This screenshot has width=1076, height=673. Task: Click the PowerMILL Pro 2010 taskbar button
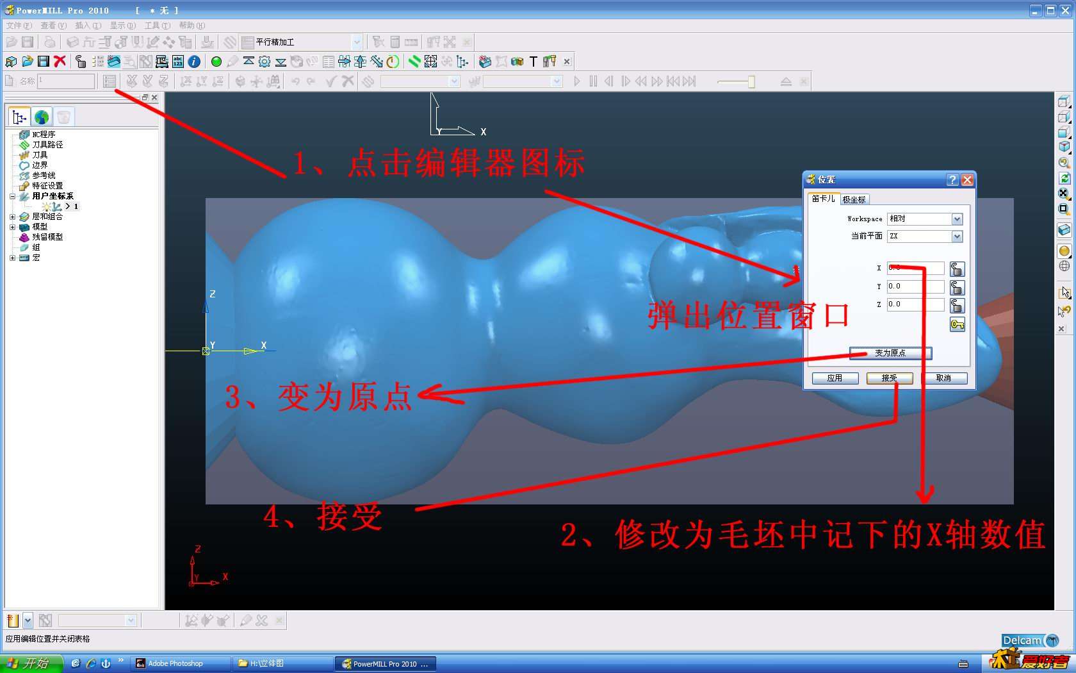point(386,664)
